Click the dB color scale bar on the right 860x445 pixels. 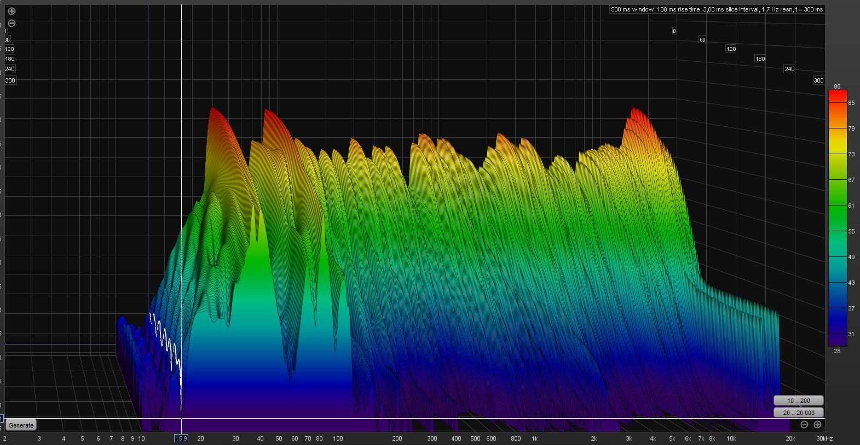pos(838,218)
